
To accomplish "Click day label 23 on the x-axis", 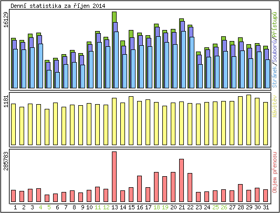I will (x=199, y=207).
